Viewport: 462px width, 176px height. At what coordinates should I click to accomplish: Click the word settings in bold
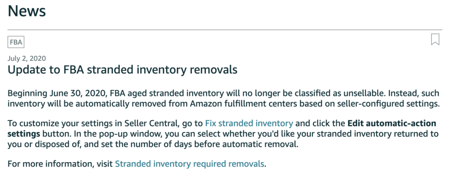[x=24, y=134]
